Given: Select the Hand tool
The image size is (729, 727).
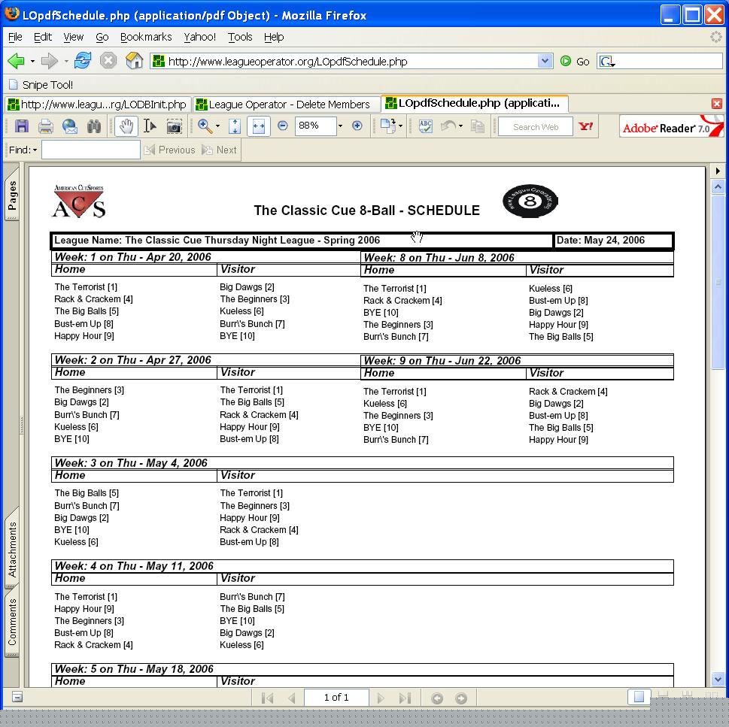Looking at the screenshot, I should click(x=126, y=126).
